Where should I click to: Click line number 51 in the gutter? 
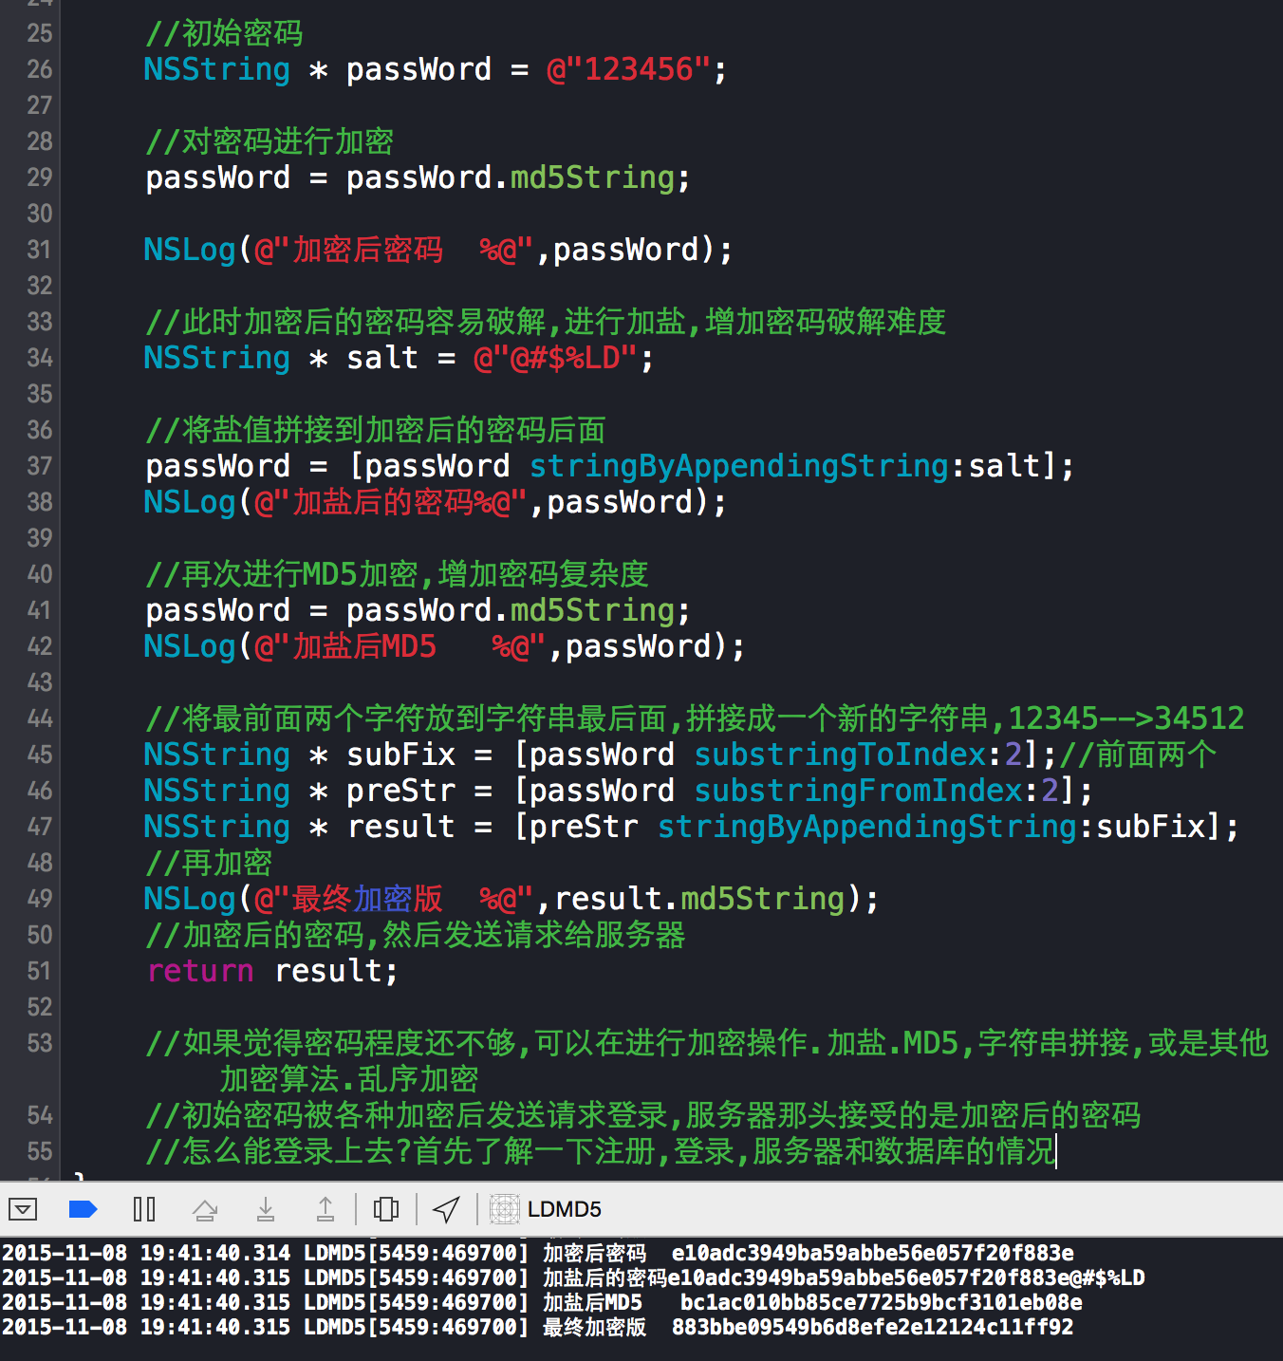pos(40,971)
